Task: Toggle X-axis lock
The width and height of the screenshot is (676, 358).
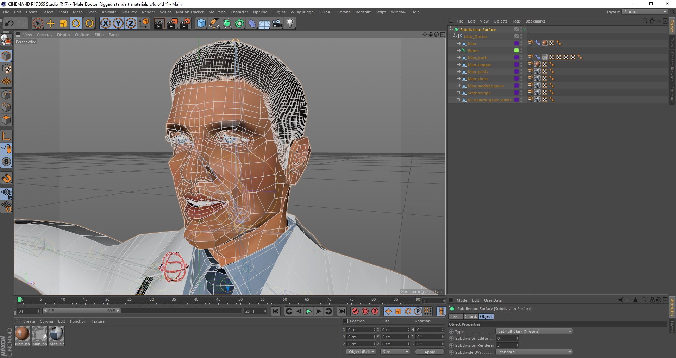Action: 105,24
